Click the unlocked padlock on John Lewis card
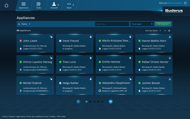This screenshot has height=119, width=190. (x=51, y=37)
